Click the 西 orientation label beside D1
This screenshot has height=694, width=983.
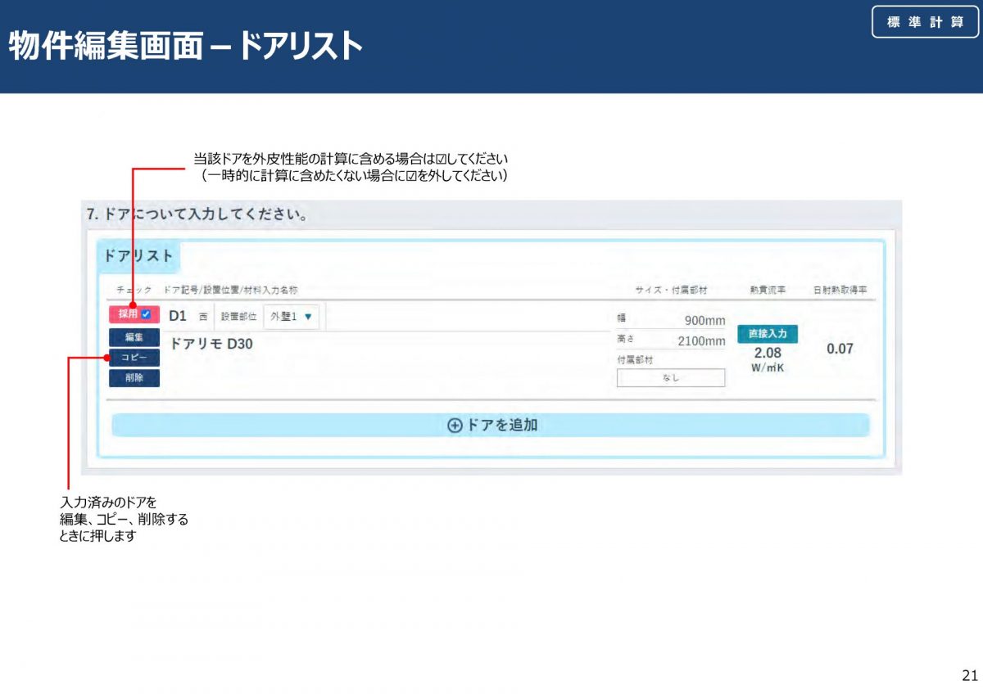(202, 317)
